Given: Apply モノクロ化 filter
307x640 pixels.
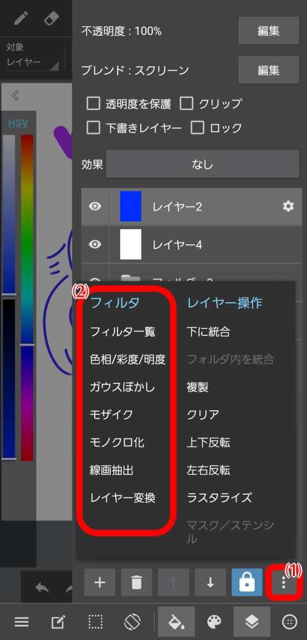Looking at the screenshot, I should pyautogui.click(x=117, y=442).
